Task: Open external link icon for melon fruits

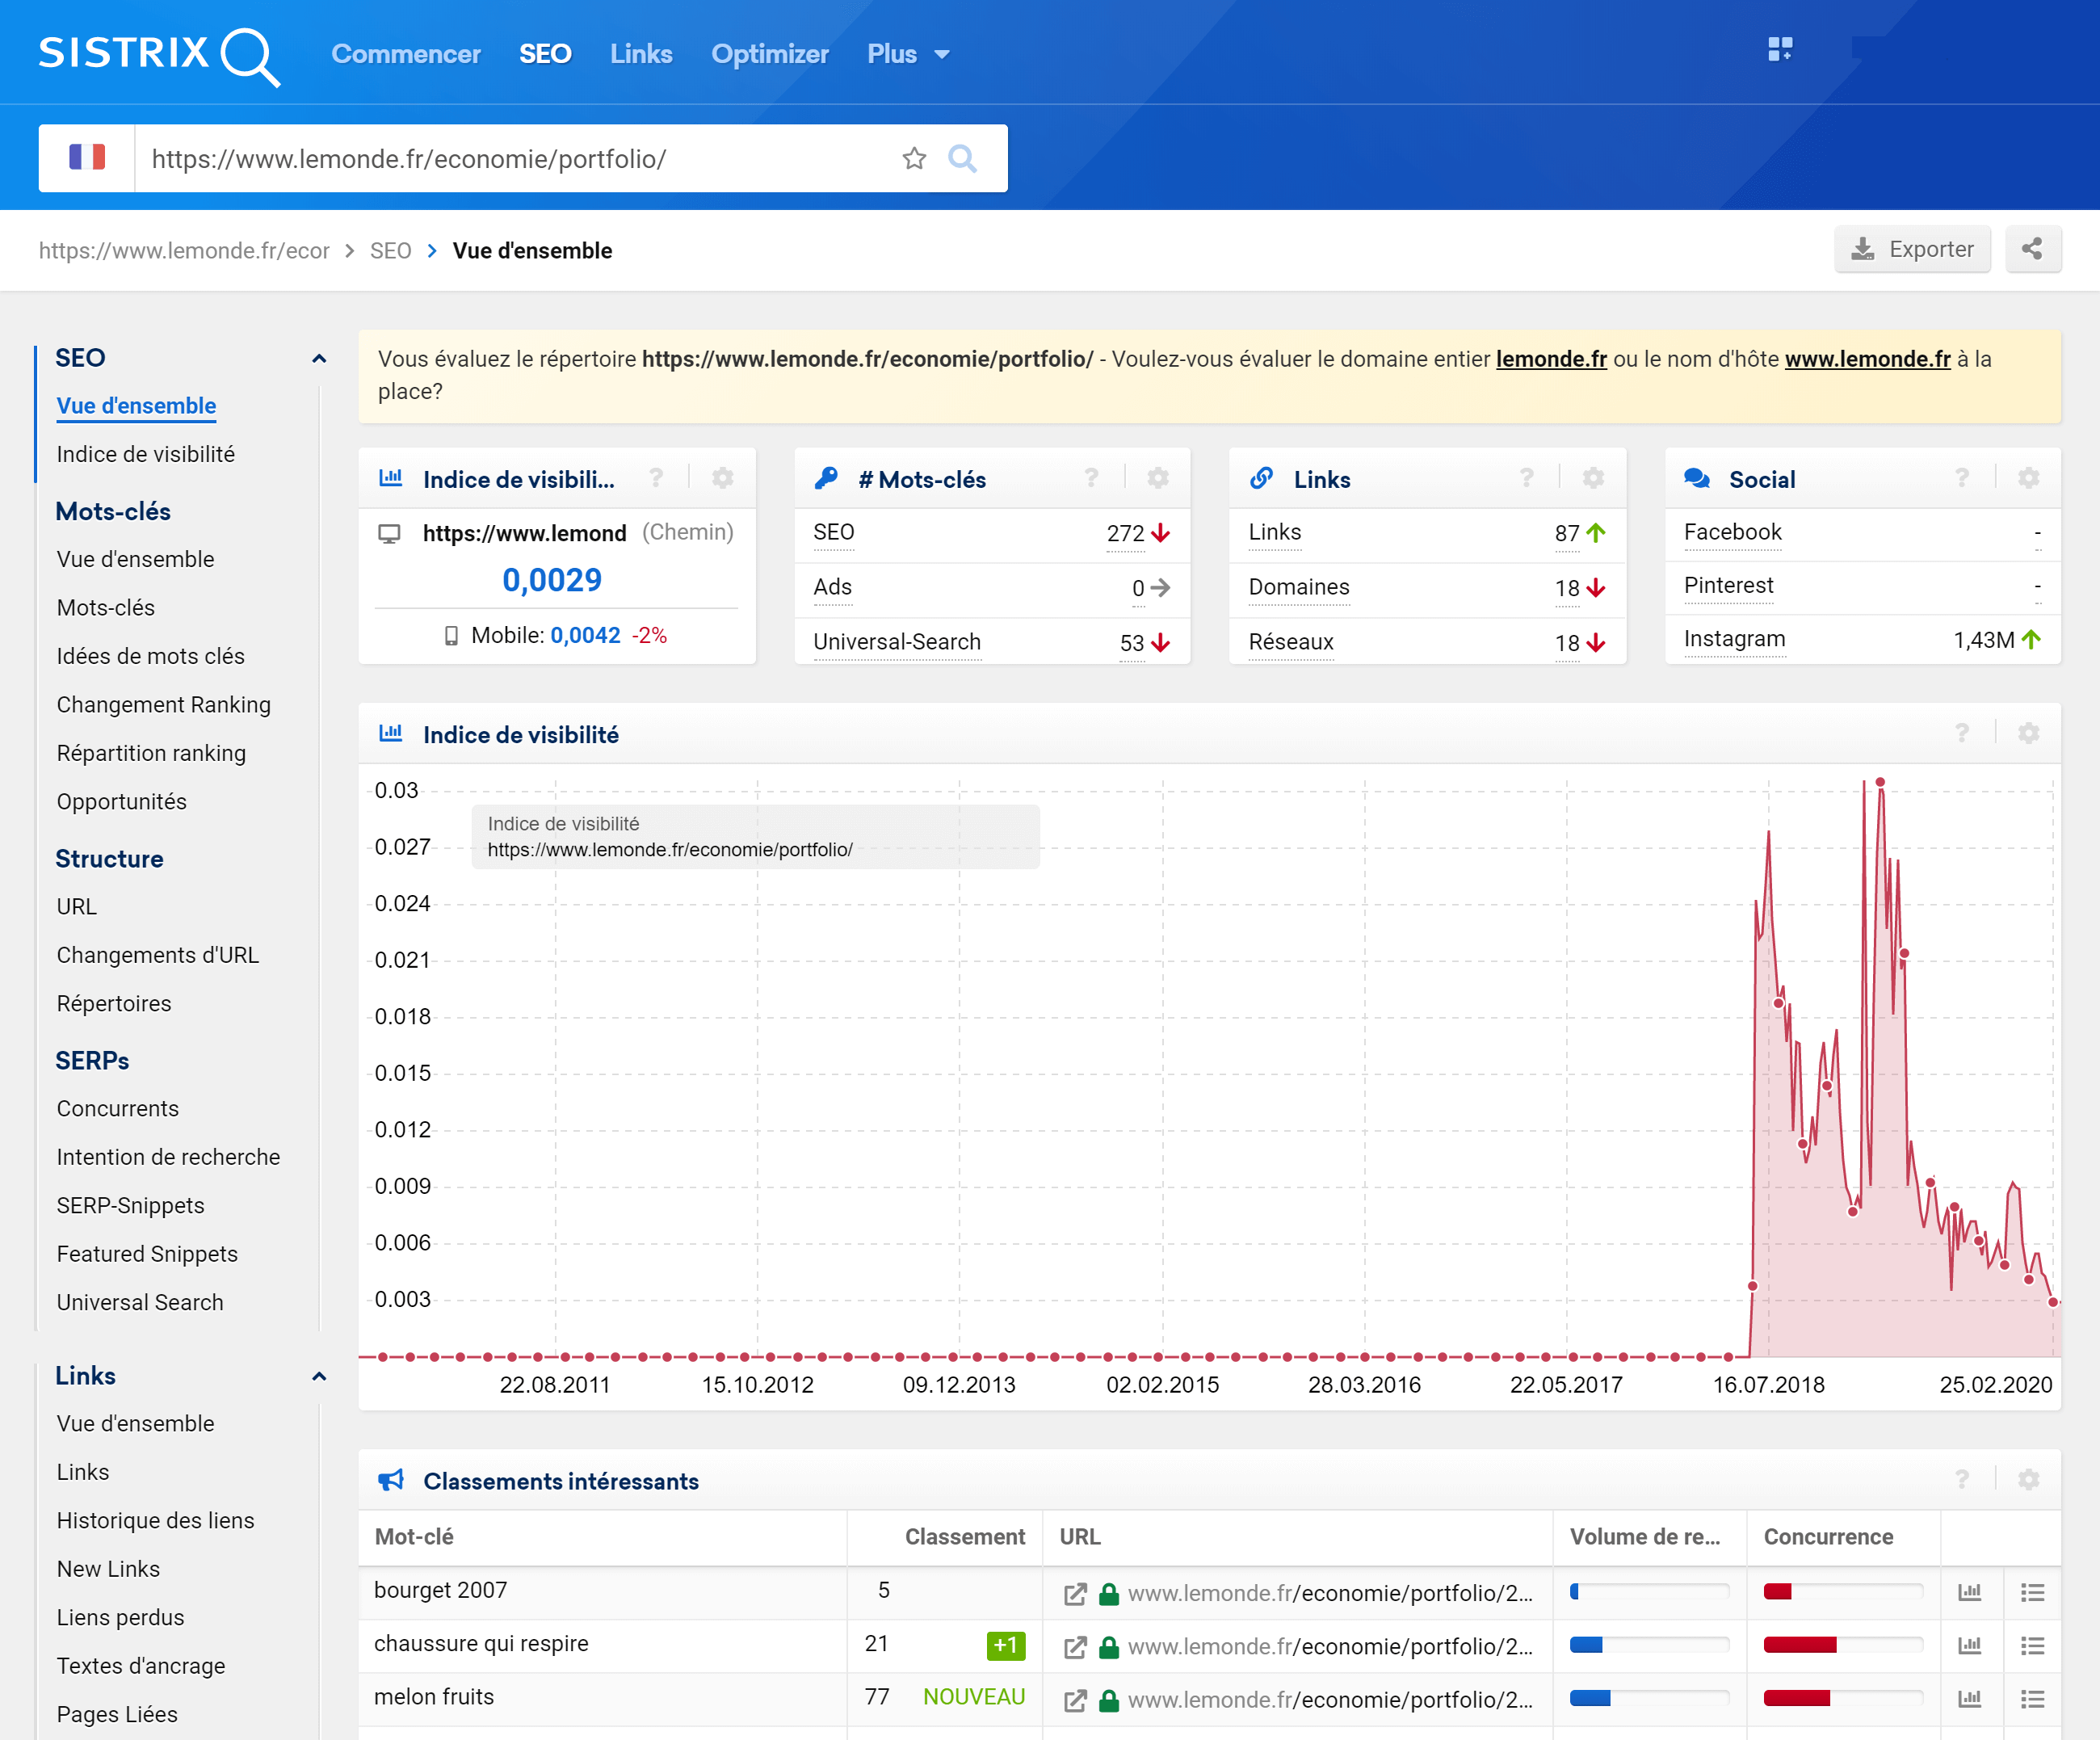Action: (x=1075, y=1700)
